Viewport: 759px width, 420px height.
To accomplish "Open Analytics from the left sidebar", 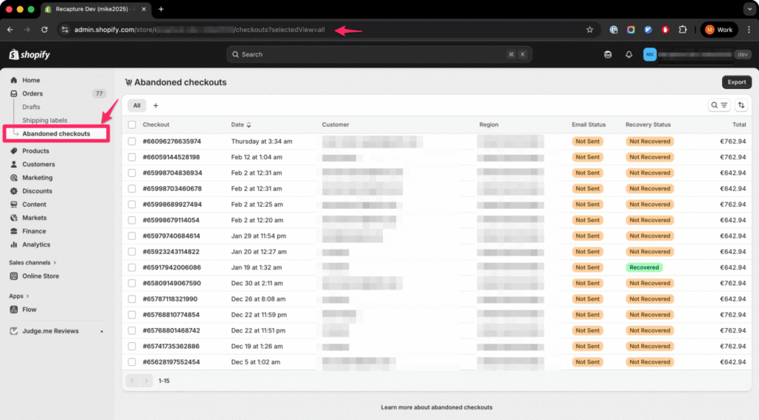I will tap(36, 244).
